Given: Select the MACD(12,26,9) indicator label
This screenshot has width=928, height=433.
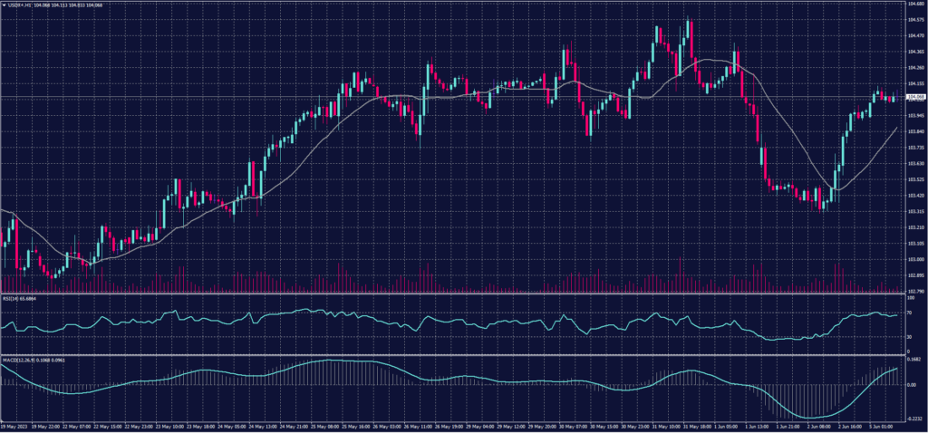Looking at the screenshot, I should coord(18,361).
